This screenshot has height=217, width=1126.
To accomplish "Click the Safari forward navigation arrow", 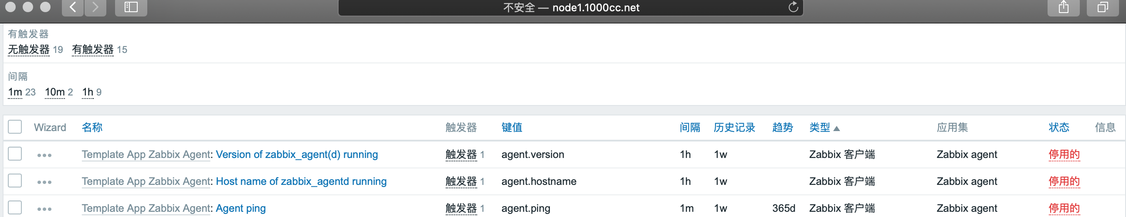I will click(x=95, y=7).
